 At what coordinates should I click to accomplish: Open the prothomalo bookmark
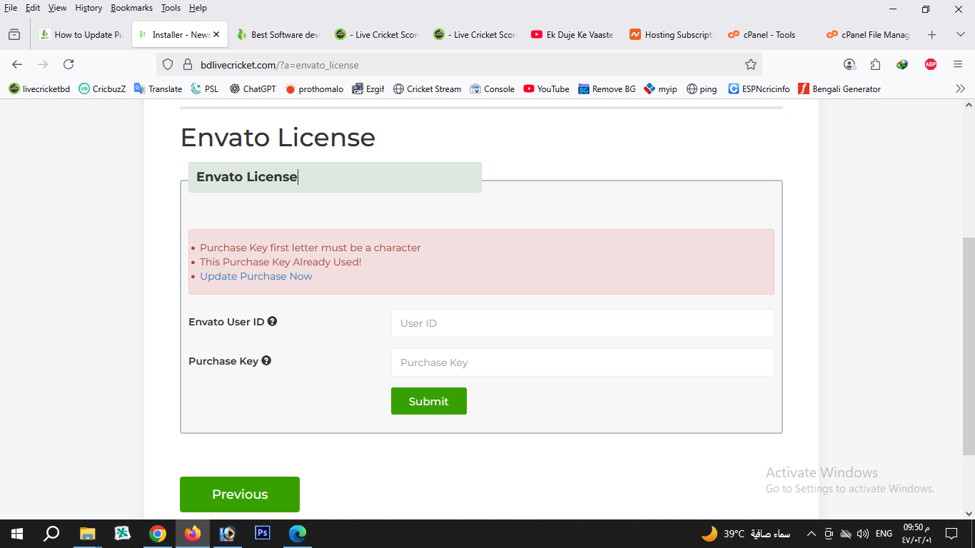(314, 88)
